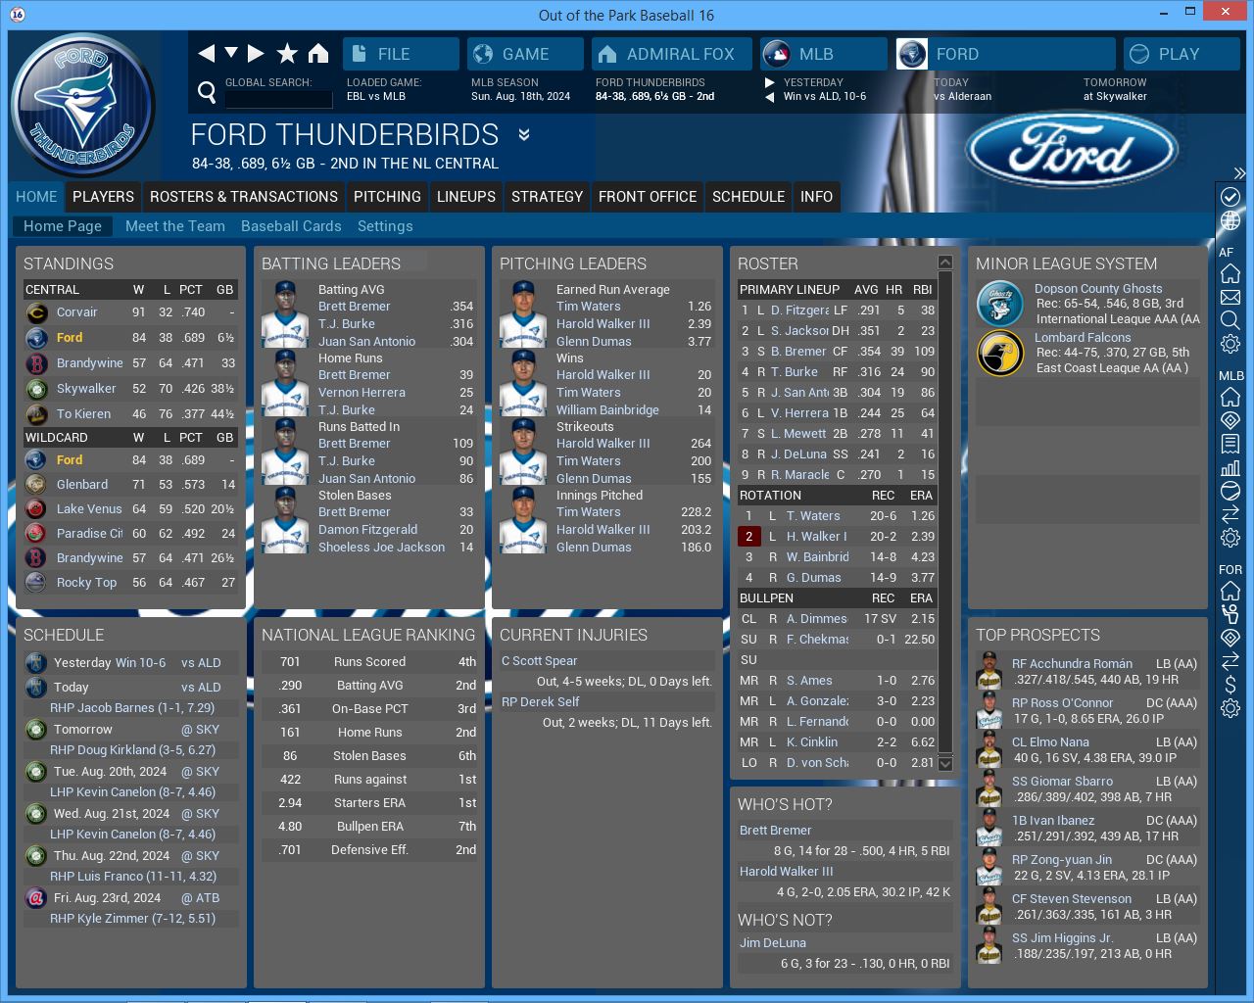Image resolution: width=1254 pixels, height=1003 pixels.
Task: Click the Global Search input field
Action: pyautogui.click(x=279, y=98)
